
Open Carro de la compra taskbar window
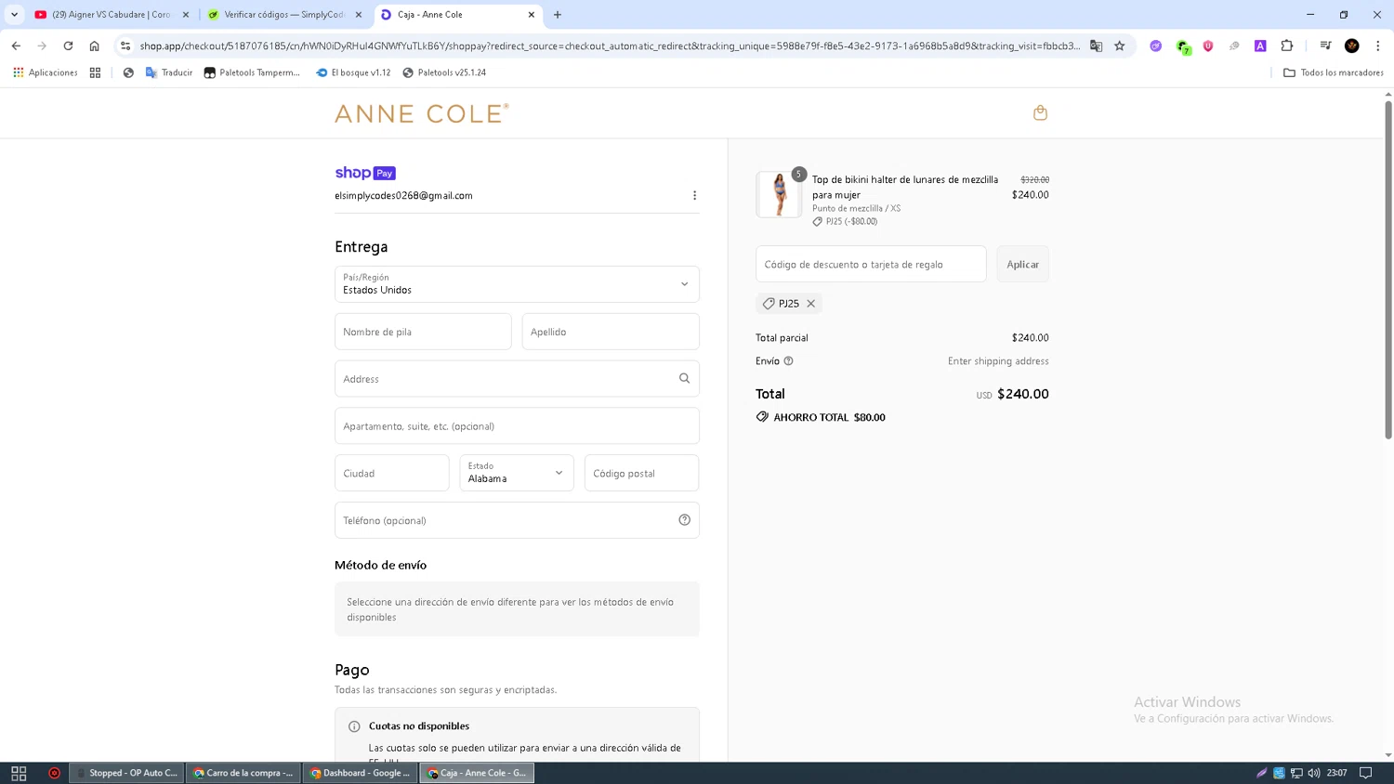tap(243, 773)
